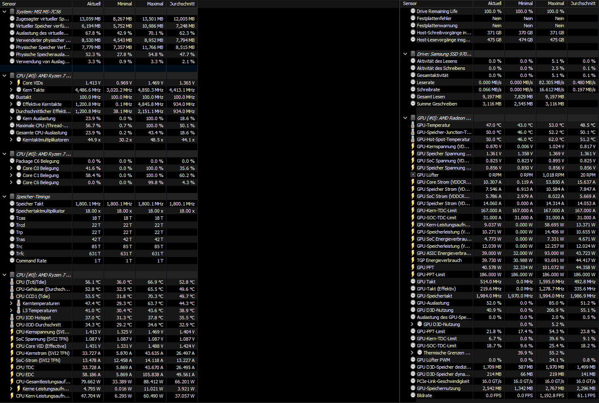
Task: Select the Speichertaktmultiplikator row
Action: pyautogui.click(x=99, y=211)
